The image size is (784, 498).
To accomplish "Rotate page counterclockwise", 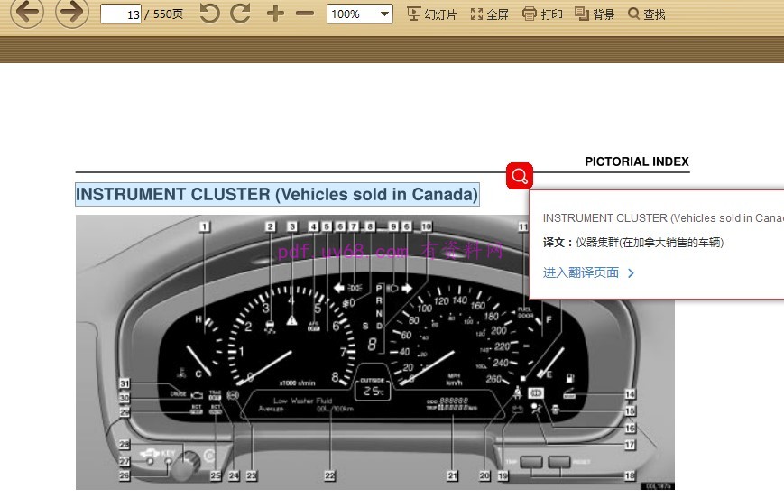I will point(209,14).
